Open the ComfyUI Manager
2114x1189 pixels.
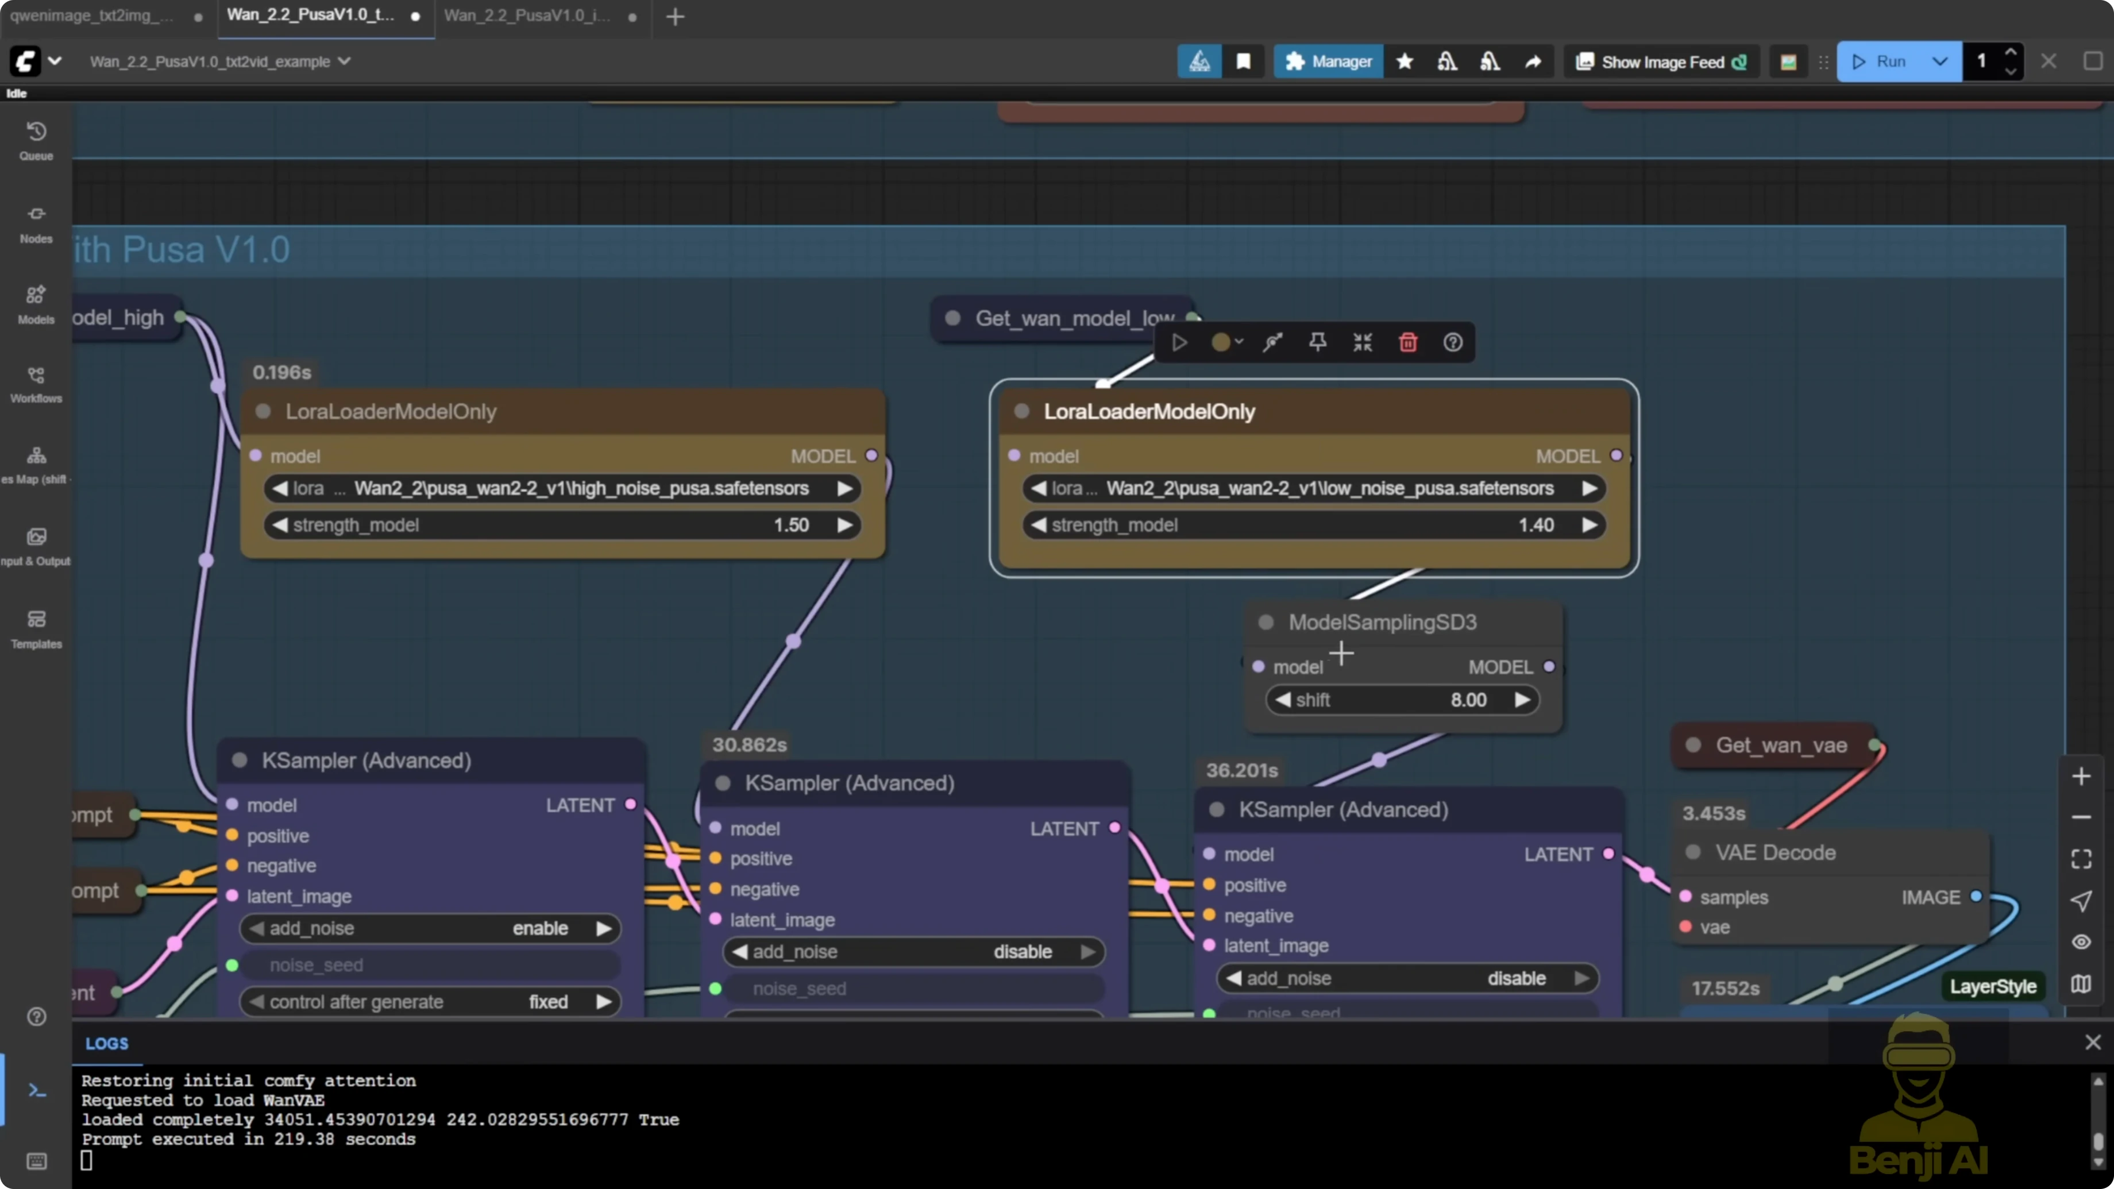pos(1327,61)
